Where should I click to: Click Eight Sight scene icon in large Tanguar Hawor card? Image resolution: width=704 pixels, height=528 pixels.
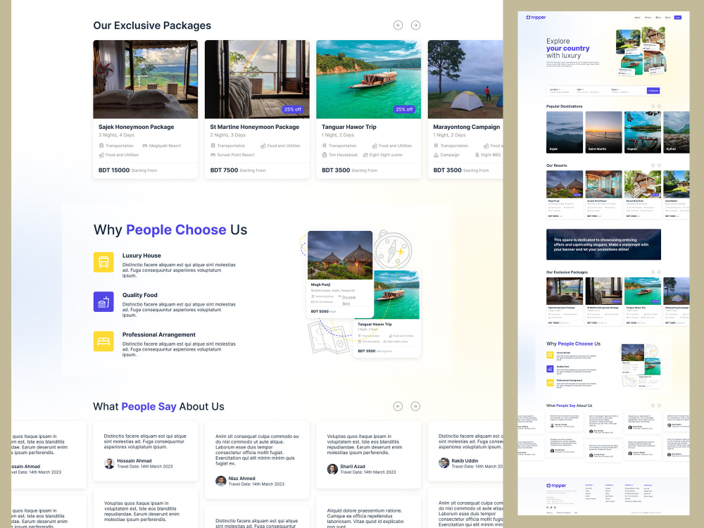click(x=365, y=155)
